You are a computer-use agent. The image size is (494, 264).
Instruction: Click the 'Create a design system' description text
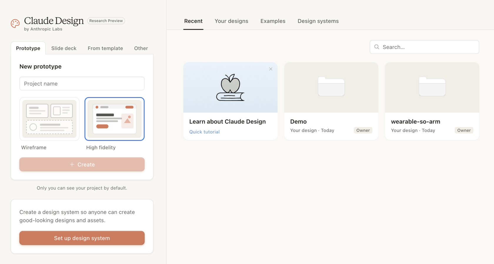pyautogui.click(x=77, y=216)
